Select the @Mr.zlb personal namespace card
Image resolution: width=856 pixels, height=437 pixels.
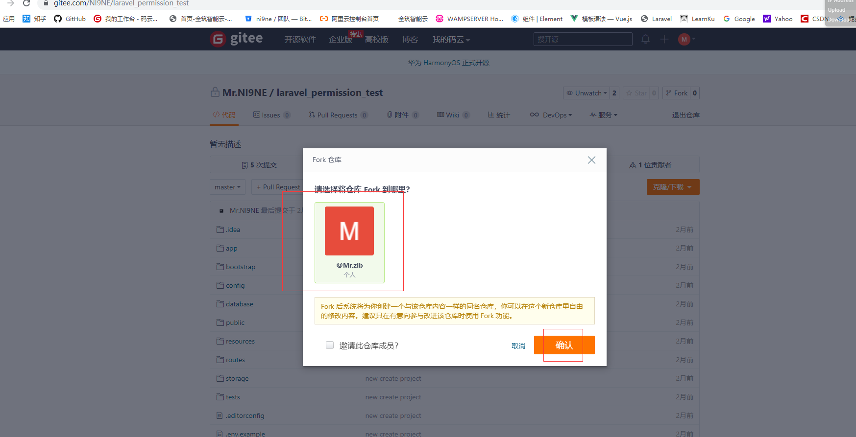(349, 242)
